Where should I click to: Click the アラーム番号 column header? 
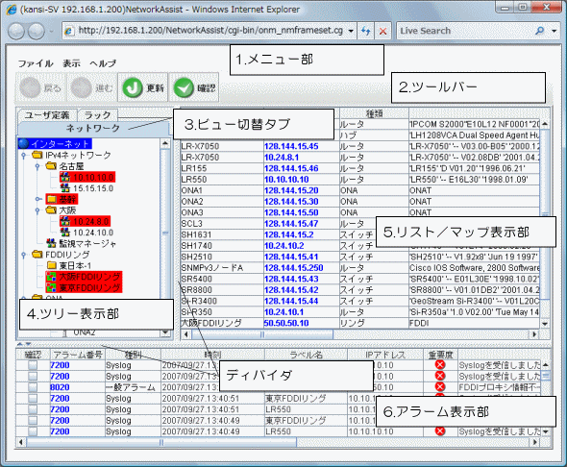click(x=78, y=355)
